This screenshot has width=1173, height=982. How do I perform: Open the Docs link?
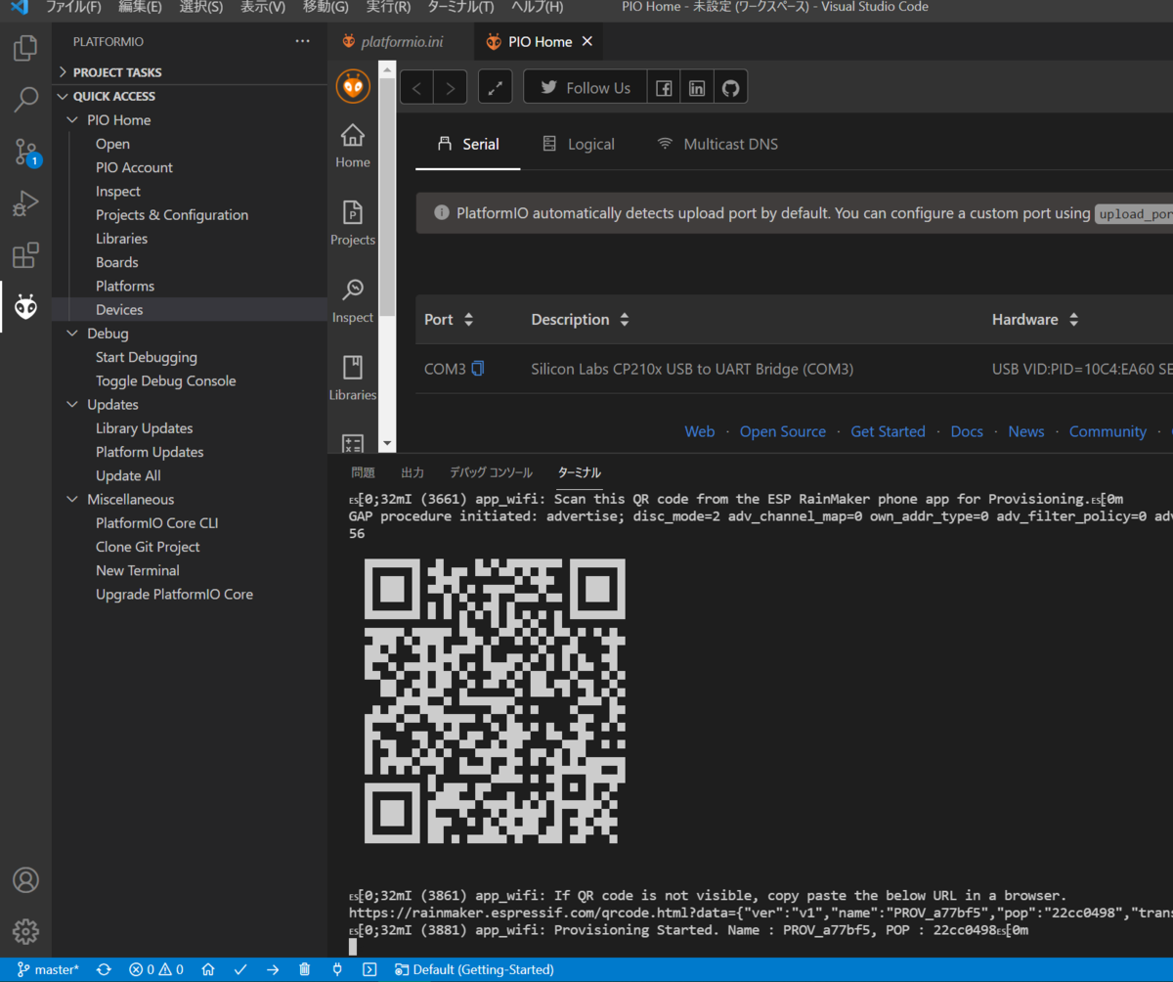[967, 431]
